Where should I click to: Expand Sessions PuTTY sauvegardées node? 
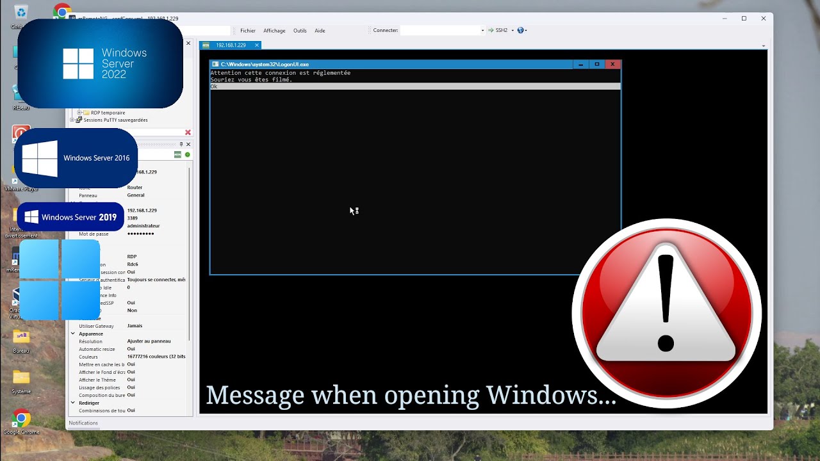coord(72,120)
